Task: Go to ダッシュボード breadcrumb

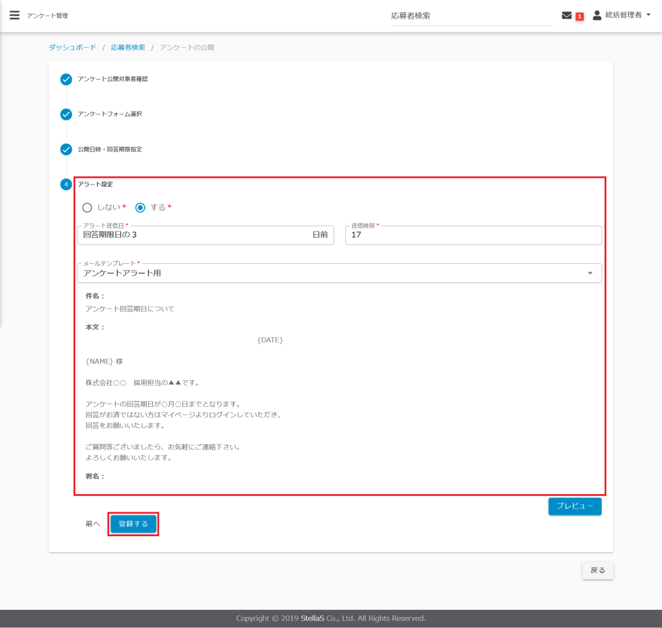Action: point(72,48)
